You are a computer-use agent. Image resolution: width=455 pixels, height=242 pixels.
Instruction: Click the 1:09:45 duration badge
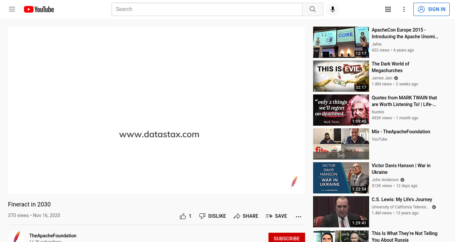pos(359,121)
